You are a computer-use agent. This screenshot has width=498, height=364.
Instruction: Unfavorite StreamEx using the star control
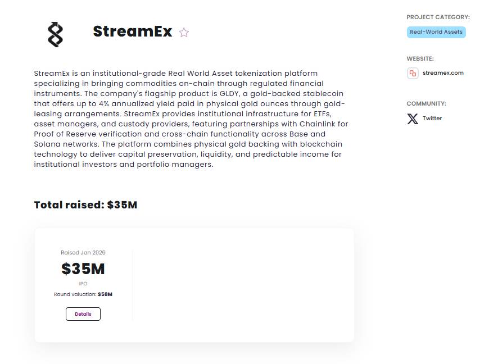[184, 33]
